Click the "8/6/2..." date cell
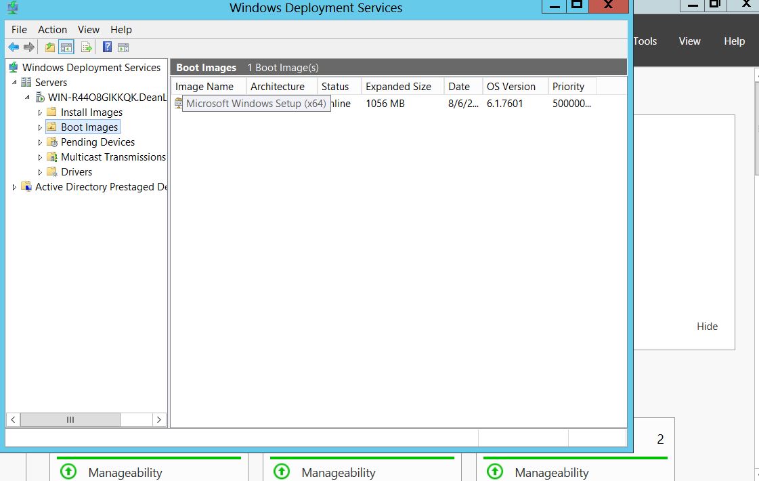 pyautogui.click(x=463, y=103)
